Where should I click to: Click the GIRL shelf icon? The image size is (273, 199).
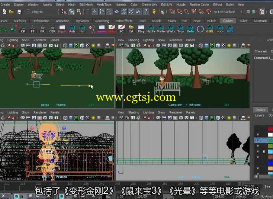click(210, 29)
